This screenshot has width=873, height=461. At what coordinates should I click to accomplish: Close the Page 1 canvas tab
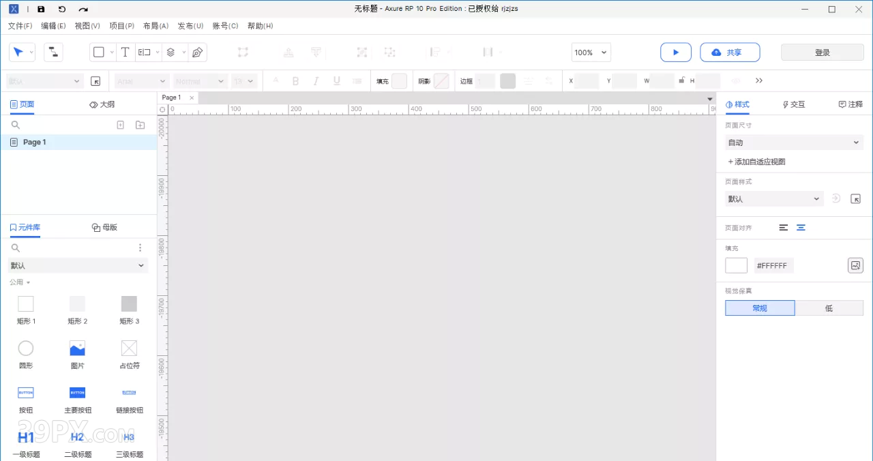click(x=192, y=98)
